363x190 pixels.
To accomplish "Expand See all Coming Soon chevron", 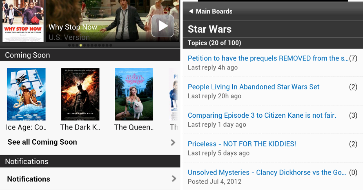I will click(x=173, y=142).
